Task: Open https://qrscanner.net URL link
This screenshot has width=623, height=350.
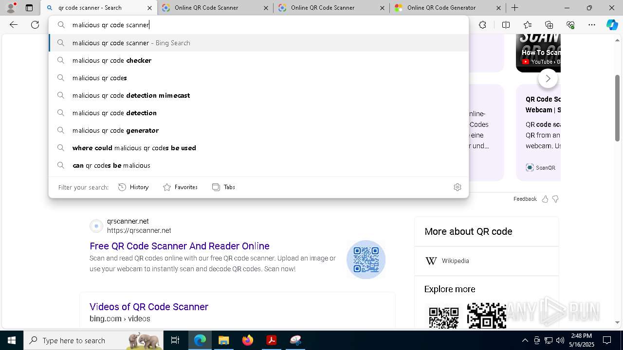Action: click(139, 230)
